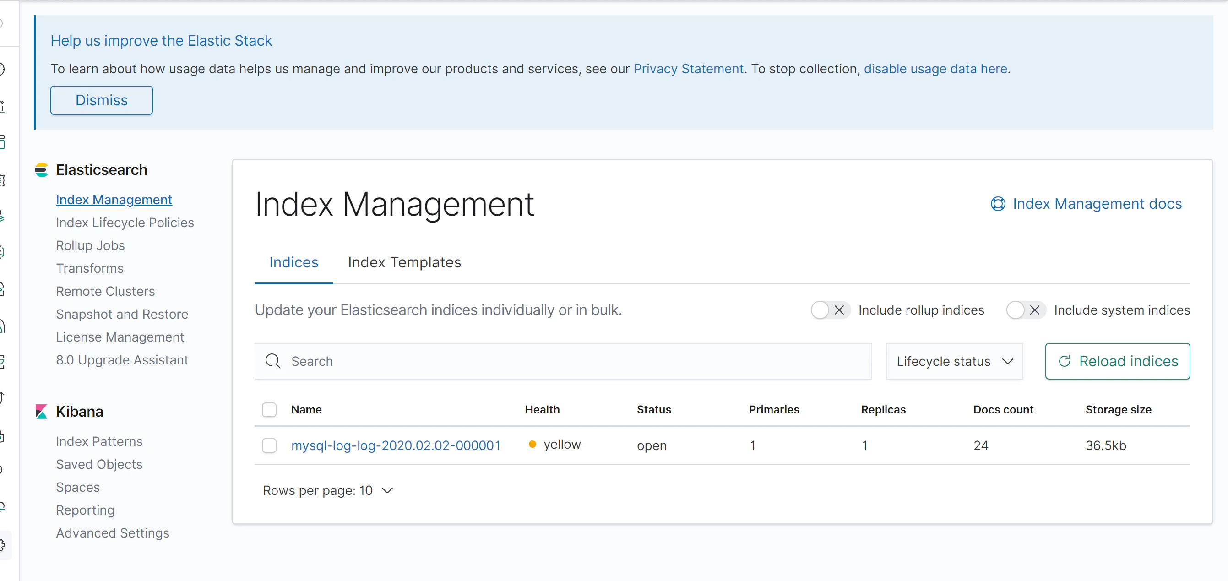Expand the Rows per page selector

coord(328,490)
